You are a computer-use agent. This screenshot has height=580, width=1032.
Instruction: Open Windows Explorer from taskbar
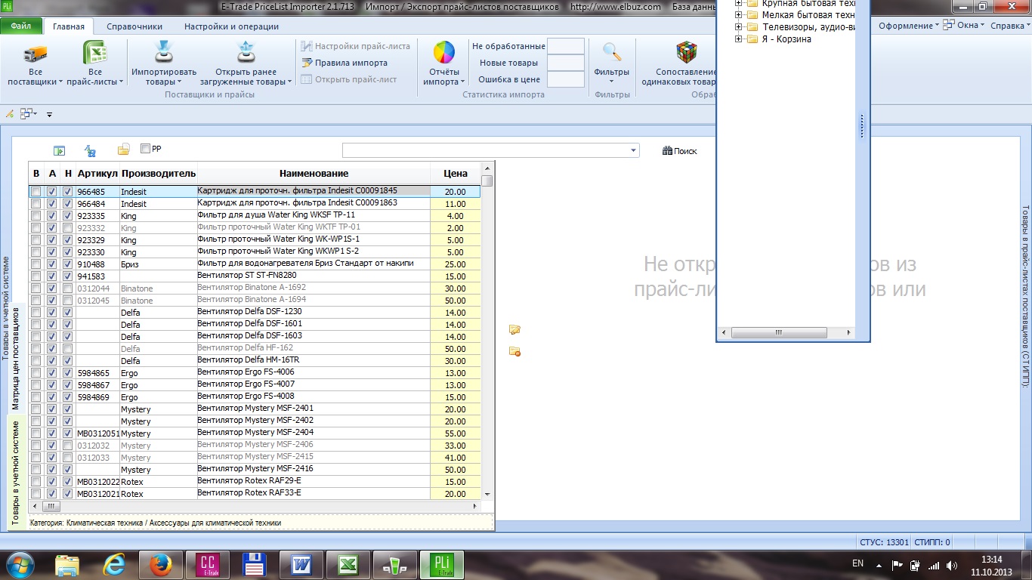click(67, 565)
